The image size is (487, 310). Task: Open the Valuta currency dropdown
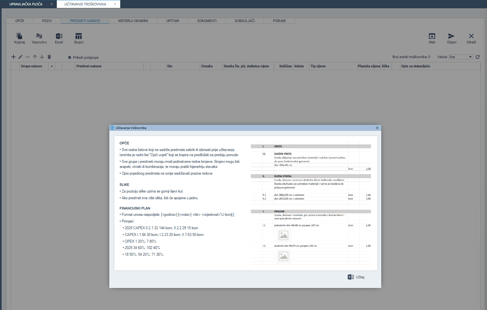(x=460, y=57)
